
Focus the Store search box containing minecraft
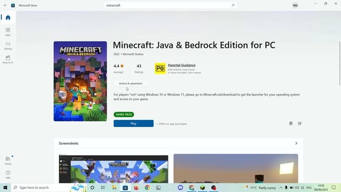(170, 5)
